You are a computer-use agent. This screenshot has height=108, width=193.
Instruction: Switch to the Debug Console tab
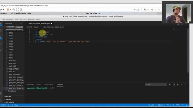click(49, 85)
